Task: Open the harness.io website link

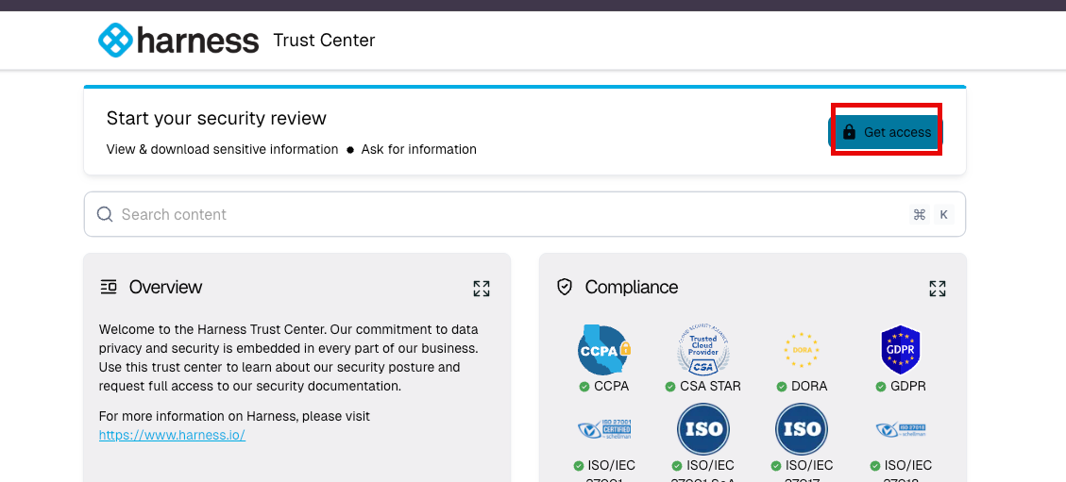Action: 172,435
